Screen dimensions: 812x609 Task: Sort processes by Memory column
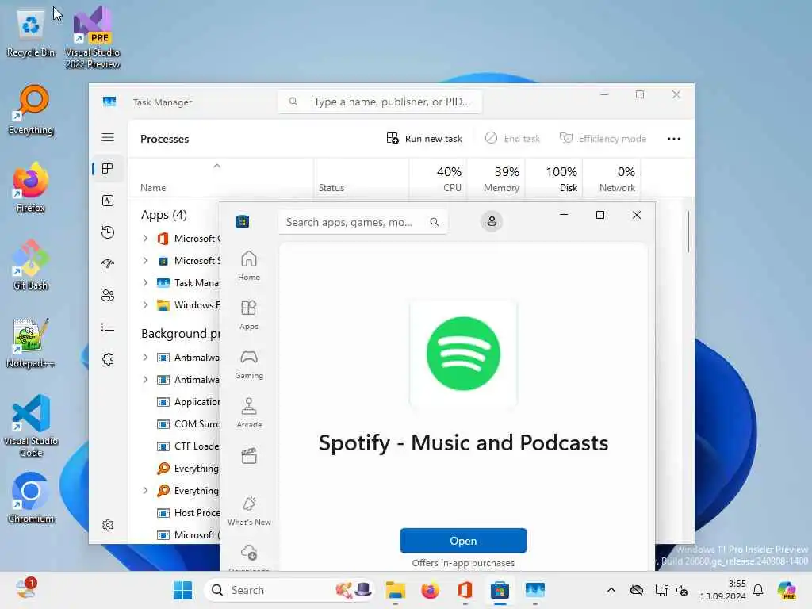point(496,178)
